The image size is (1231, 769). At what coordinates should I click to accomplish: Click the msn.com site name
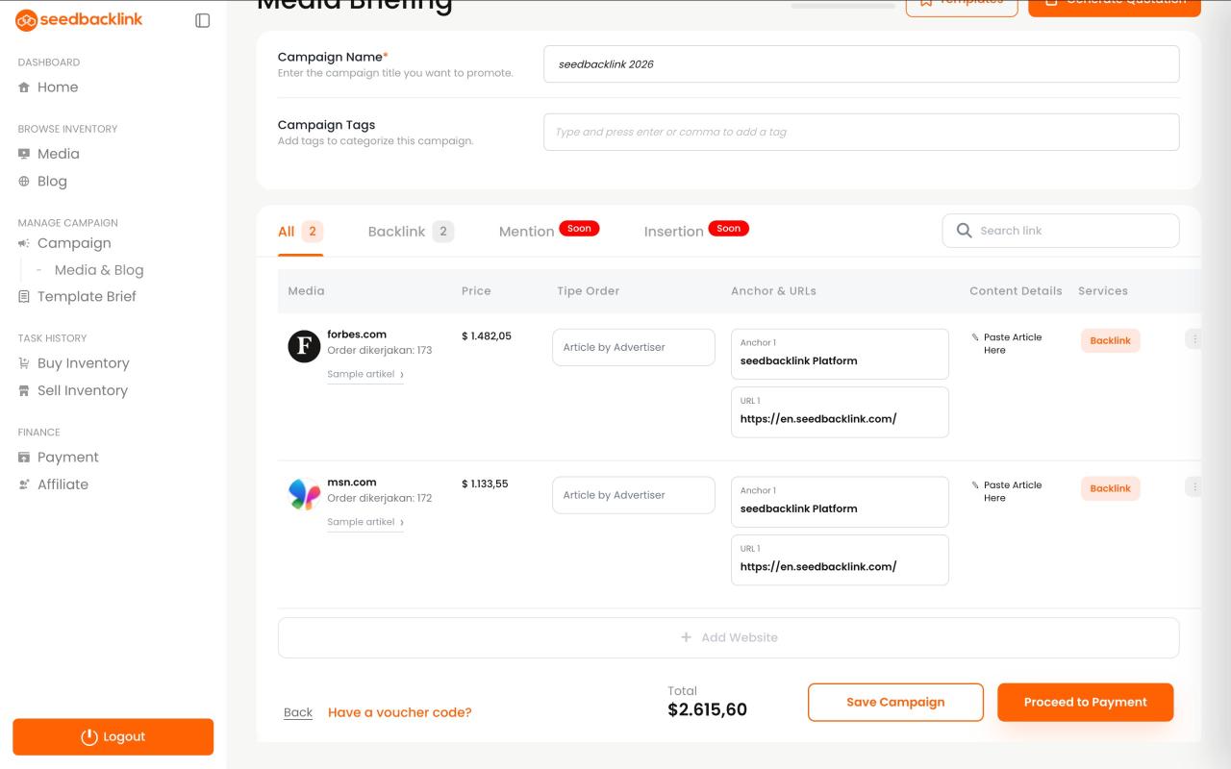click(x=352, y=483)
